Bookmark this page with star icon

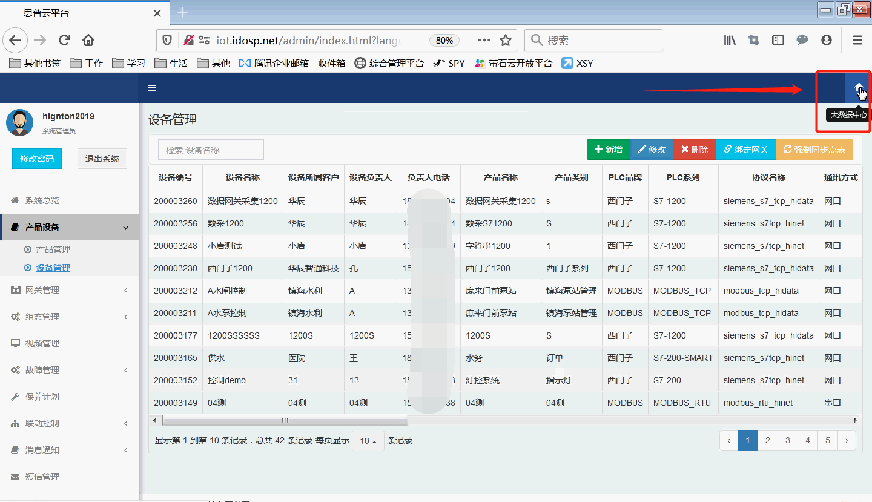pos(506,41)
